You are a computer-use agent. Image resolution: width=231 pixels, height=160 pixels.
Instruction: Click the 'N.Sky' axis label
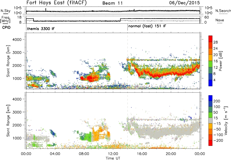(5, 11)
